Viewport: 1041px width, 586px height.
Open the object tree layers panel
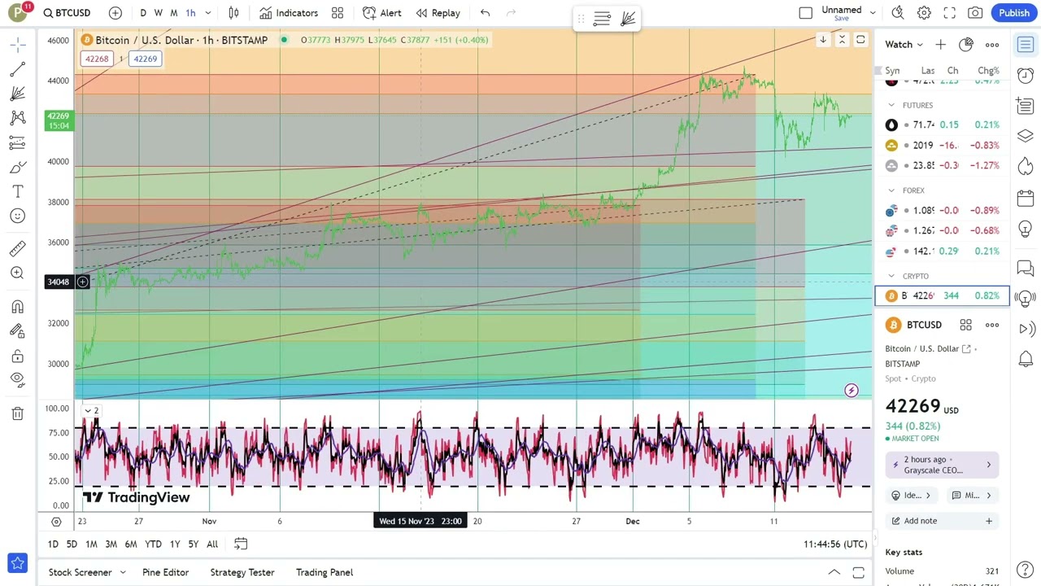(1026, 136)
